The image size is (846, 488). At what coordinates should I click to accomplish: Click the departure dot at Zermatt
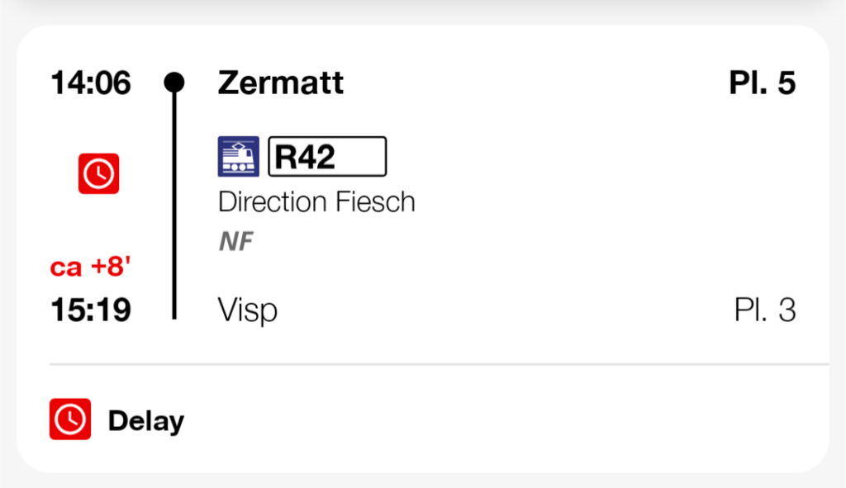[174, 83]
